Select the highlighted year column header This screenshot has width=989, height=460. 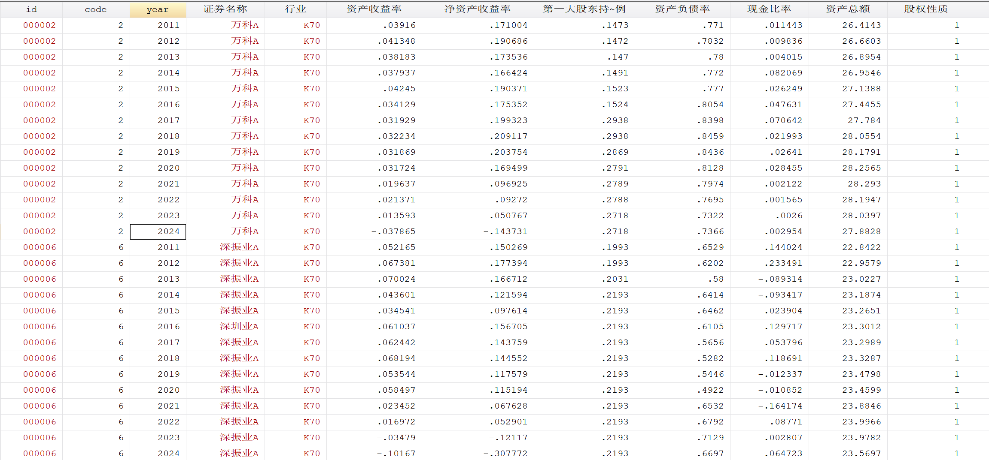point(158,9)
